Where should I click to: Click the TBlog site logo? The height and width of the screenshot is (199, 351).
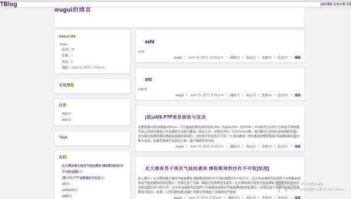click(x=9, y=4)
